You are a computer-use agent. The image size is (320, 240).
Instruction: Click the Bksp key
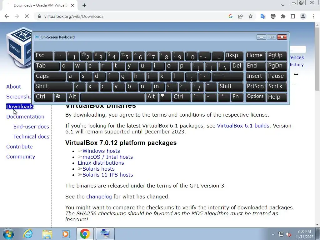(234, 56)
